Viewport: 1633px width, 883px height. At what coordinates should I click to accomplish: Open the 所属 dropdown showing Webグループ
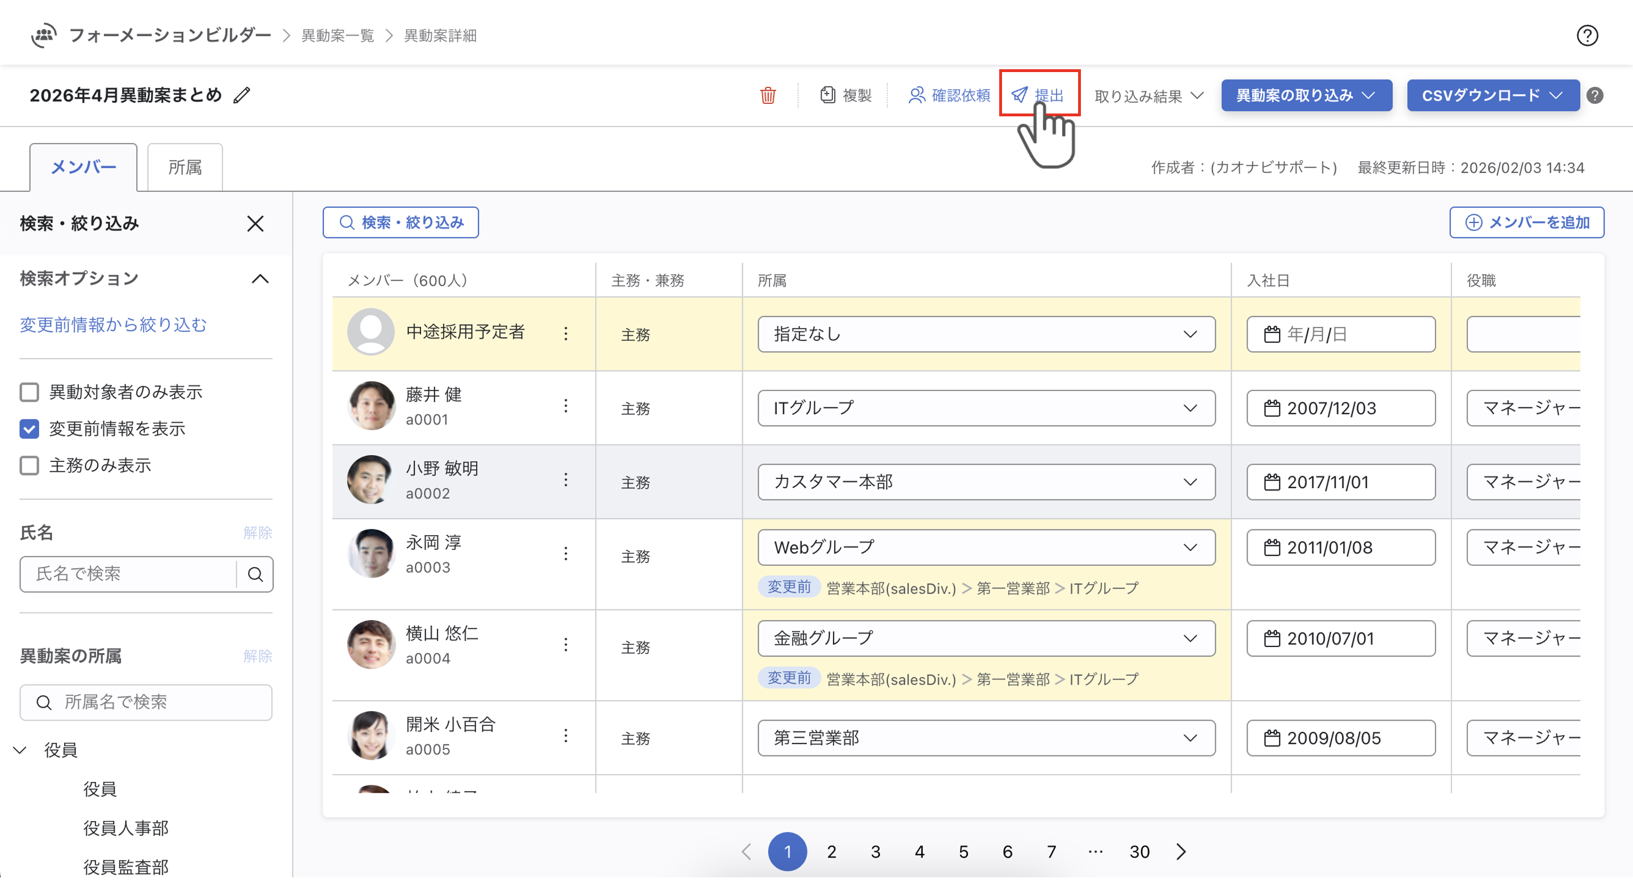pos(986,548)
